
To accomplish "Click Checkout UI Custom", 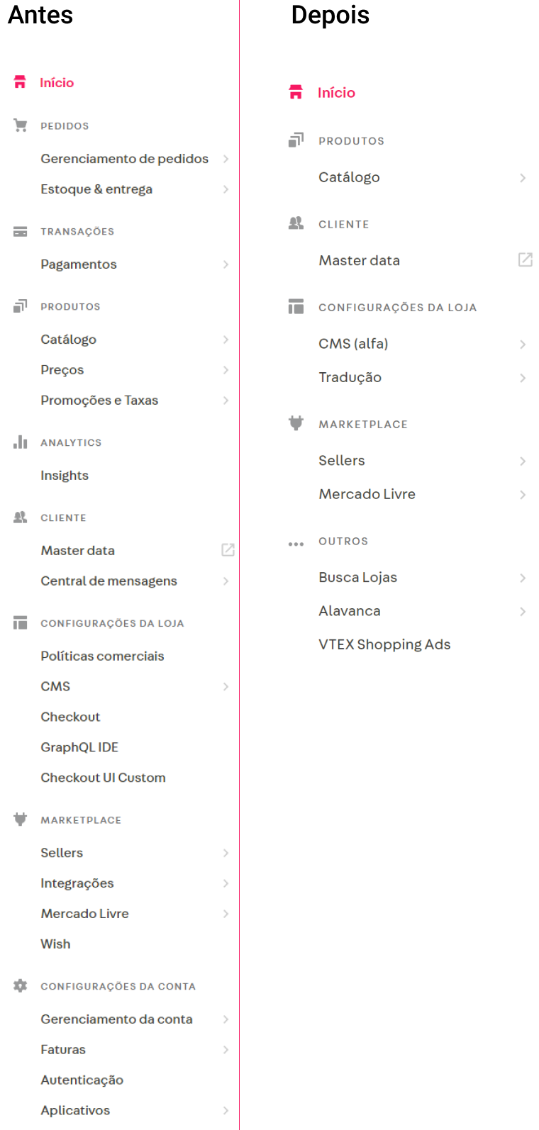I will point(103,777).
